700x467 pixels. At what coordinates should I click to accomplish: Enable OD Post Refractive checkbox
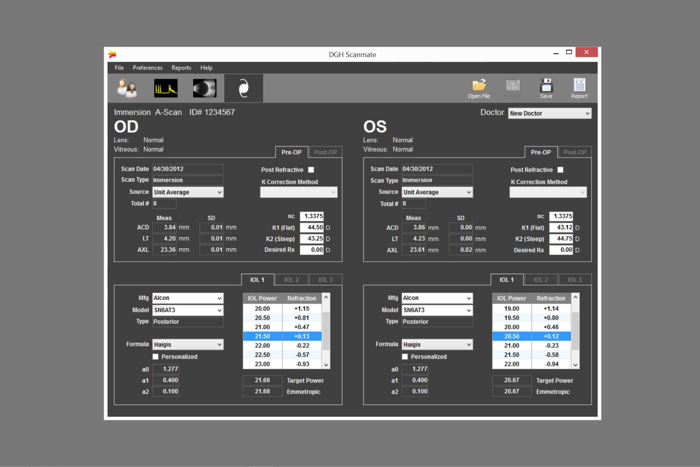point(311,170)
